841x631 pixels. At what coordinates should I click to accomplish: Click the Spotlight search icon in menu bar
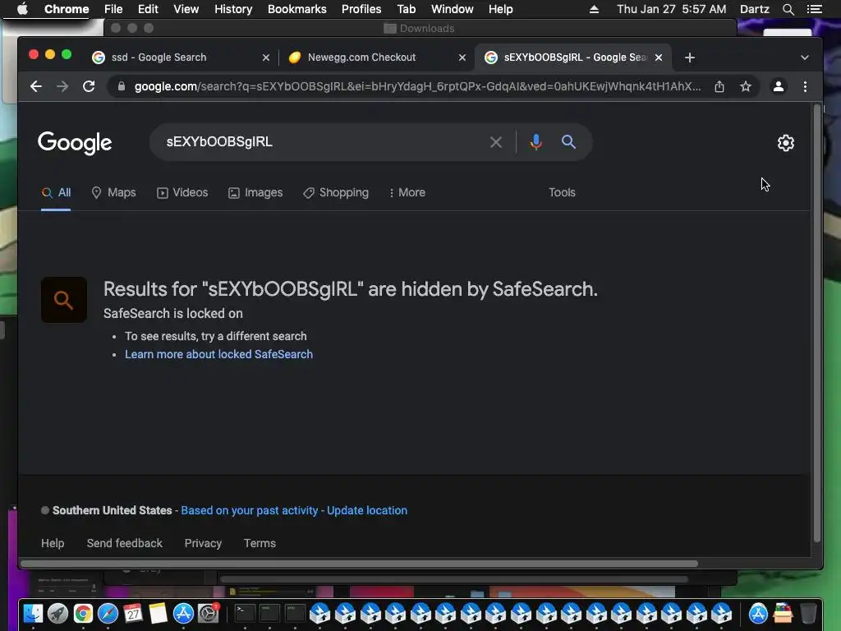pyautogui.click(x=788, y=9)
